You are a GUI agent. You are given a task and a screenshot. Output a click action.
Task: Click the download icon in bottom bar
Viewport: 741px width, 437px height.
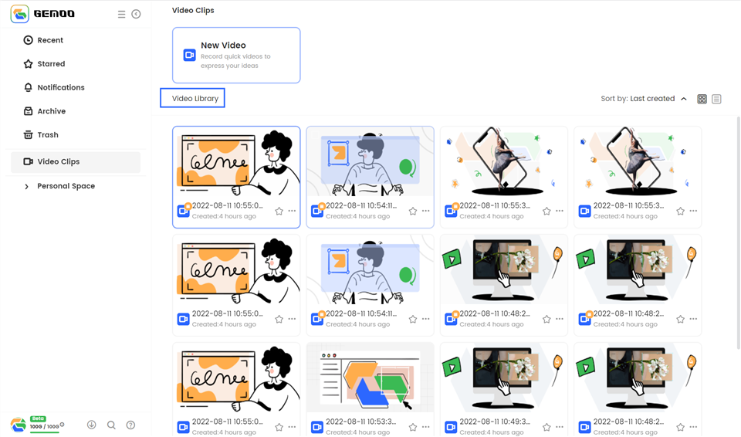[92, 425]
